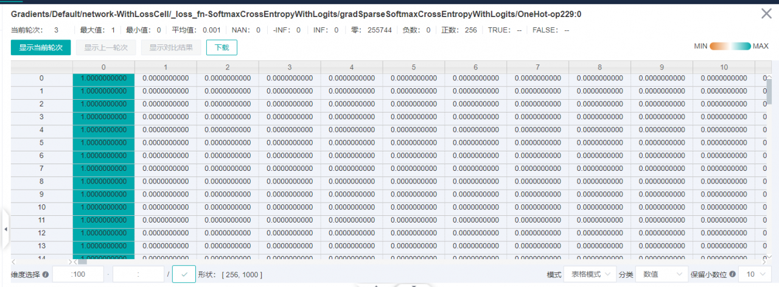Click the teal MAX color legend bar
This screenshot has width=779, height=287.
point(741,46)
